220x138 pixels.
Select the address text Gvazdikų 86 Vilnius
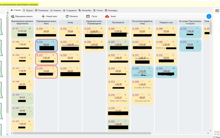(143, 88)
